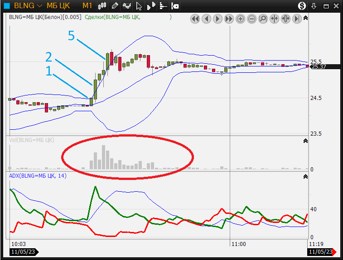
Task: Click the magnifier zoom area button
Action: [x=263, y=19]
